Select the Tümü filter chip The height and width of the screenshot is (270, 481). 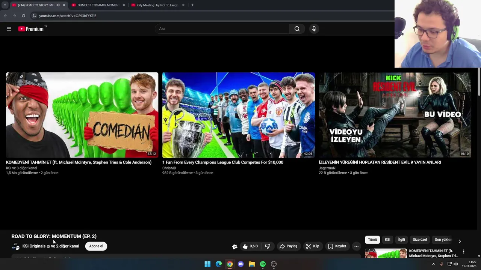(372, 240)
